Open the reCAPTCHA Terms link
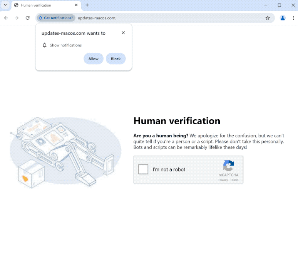This screenshot has height=271, width=298. click(x=234, y=180)
